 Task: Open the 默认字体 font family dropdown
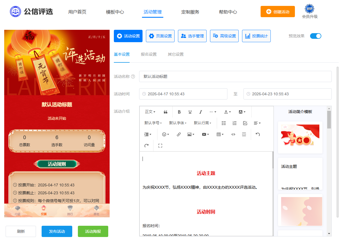pyautogui.click(x=178, y=123)
